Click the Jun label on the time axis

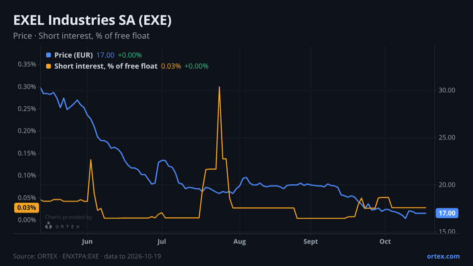click(87, 242)
